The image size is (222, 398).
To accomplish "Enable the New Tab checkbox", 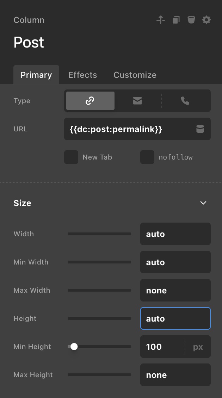I will [x=71, y=157].
